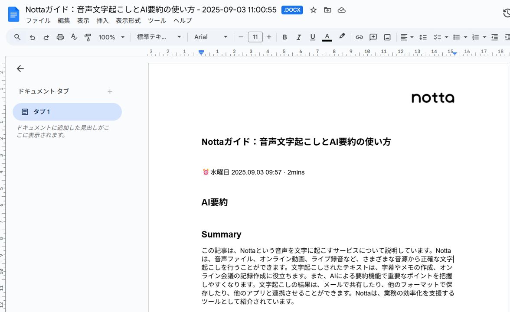Undo the last action
The height and width of the screenshot is (312, 510).
[x=32, y=37]
